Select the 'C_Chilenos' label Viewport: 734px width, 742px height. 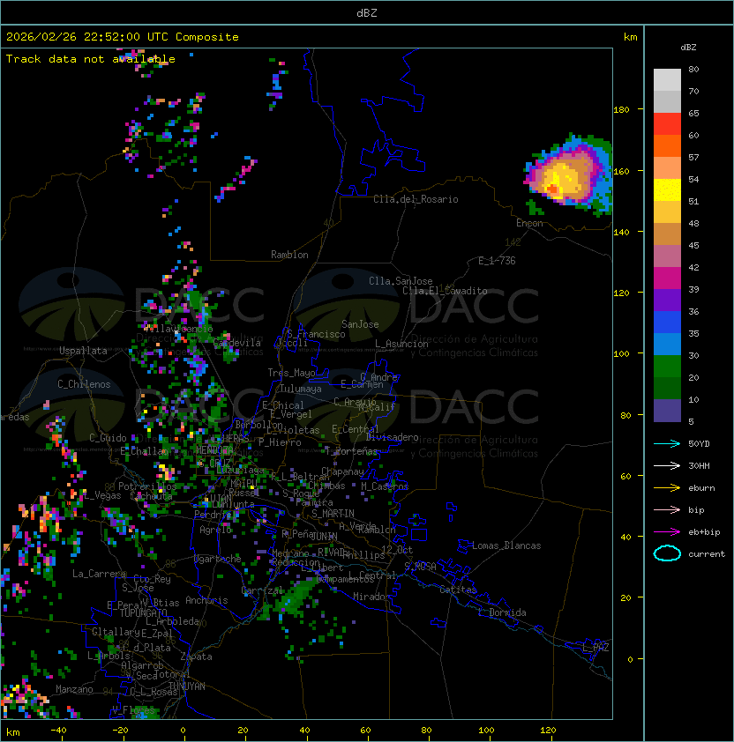pyautogui.click(x=84, y=384)
